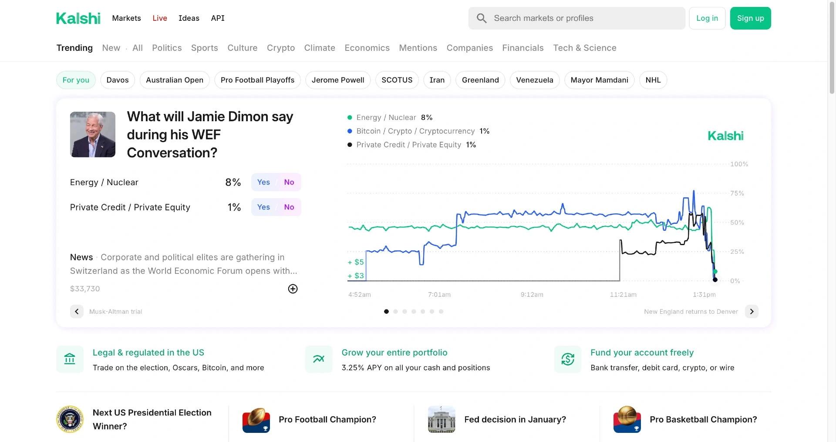This screenshot has width=836, height=442.
Task: Click the search magnifier icon
Action: pyautogui.click(x=481, y=18)
